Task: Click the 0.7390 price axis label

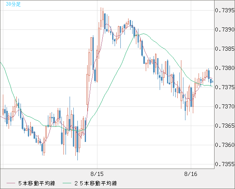Action: pos(225,29)
